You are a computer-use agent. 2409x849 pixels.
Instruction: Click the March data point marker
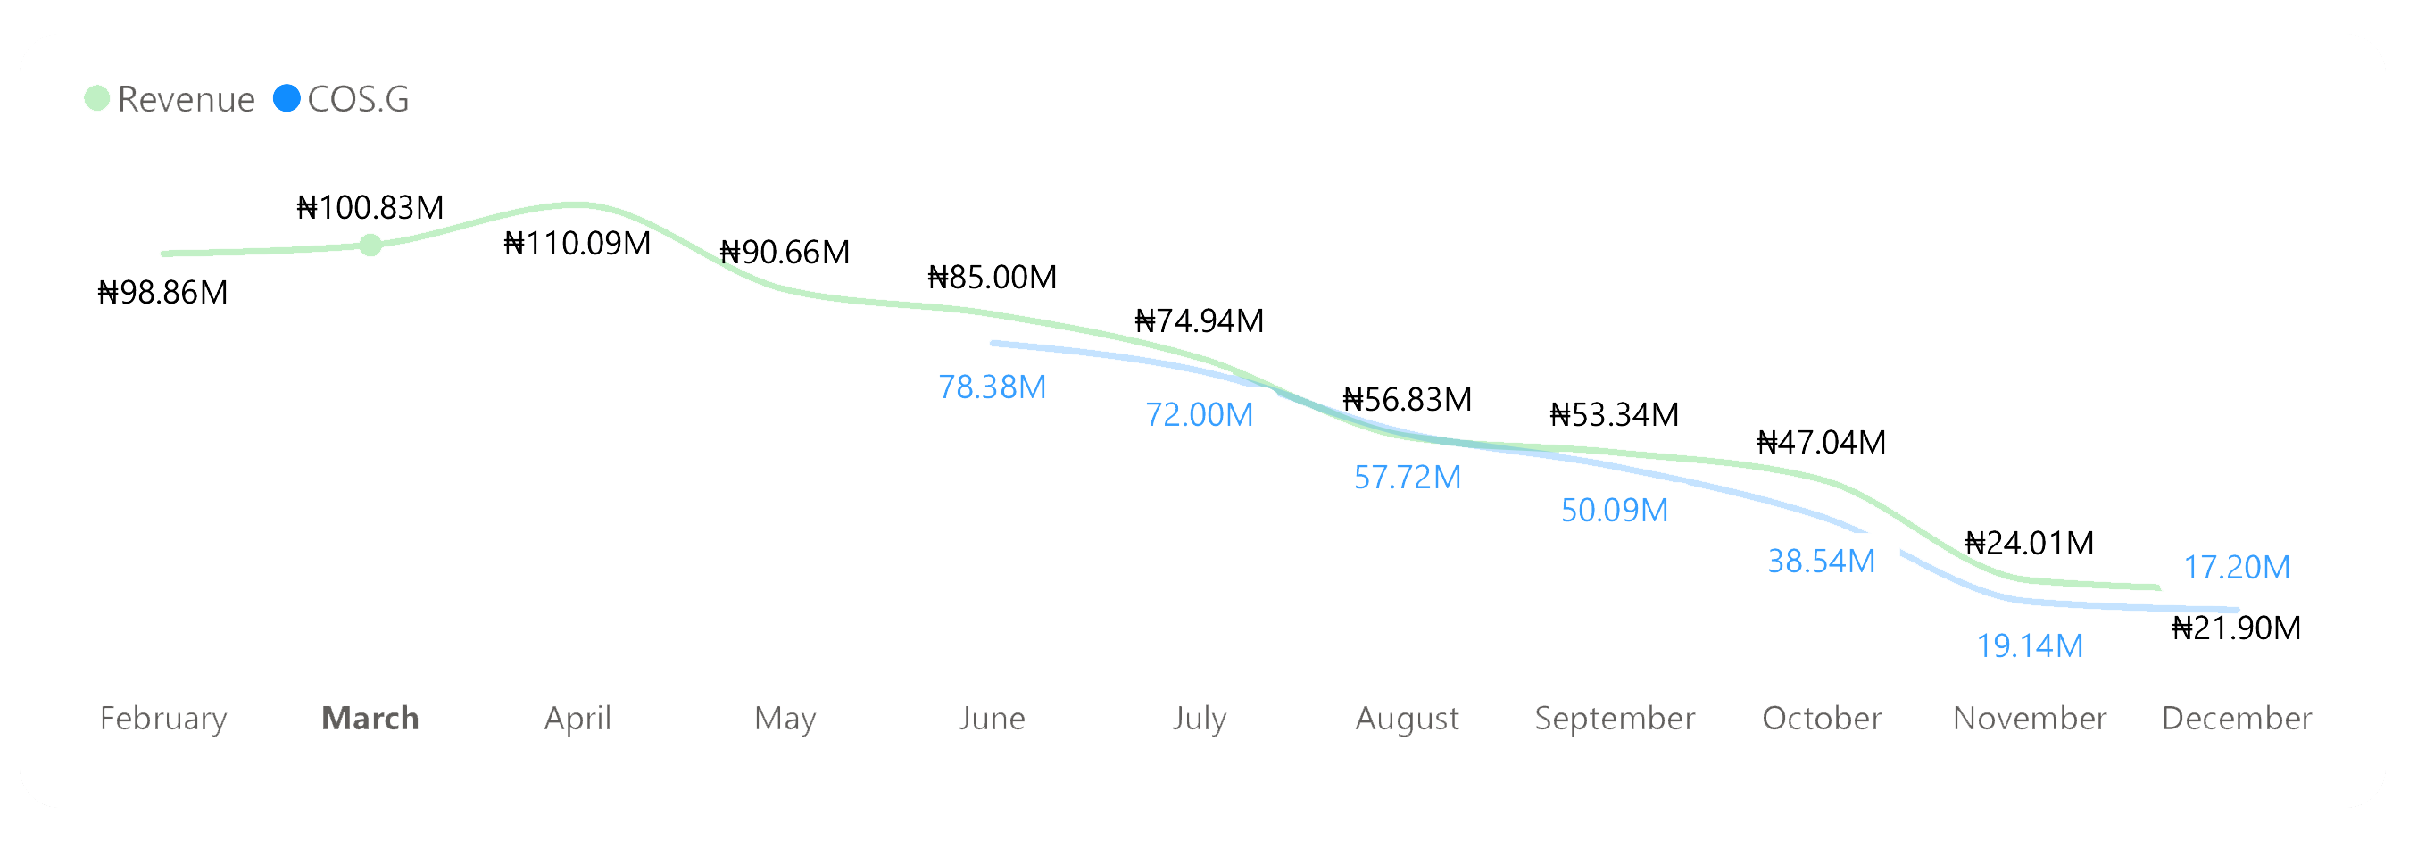(x=370, y=245)
